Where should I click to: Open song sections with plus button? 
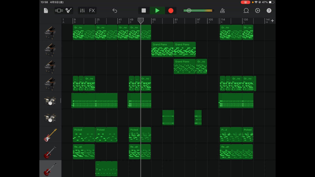272,21
